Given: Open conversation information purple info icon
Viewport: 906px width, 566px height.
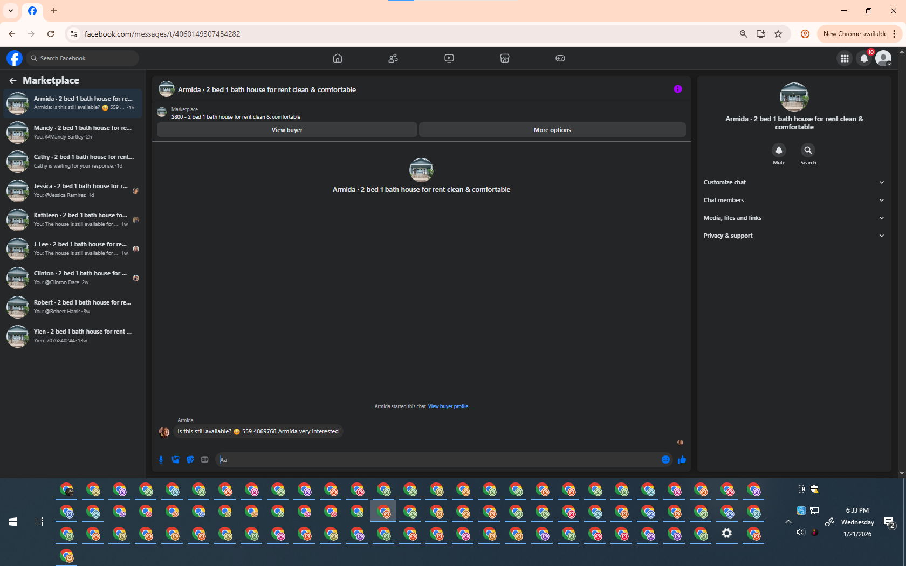Looking at the screenshot, I should tap(678, 89).
